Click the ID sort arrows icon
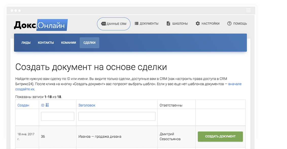The width and height of the screenshot is (287, 149). (46, 105)
